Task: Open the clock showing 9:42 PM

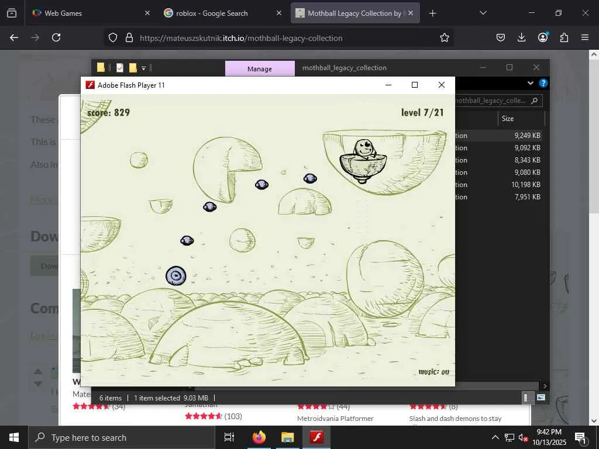Action: [549, 437]
